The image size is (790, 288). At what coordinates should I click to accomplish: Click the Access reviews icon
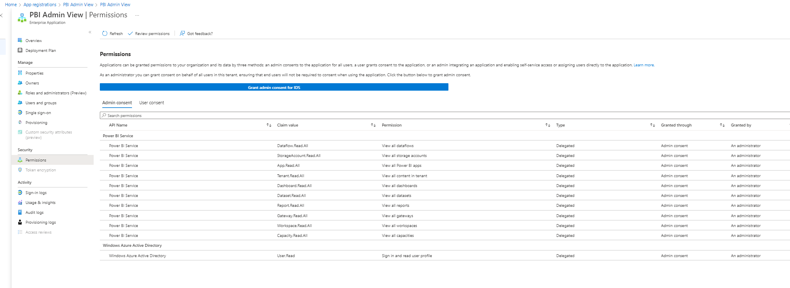[x=20, y=232]
